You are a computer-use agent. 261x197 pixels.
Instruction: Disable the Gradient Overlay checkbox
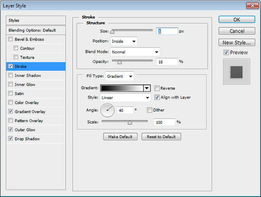pyautogui.click(x=10, y=111)
